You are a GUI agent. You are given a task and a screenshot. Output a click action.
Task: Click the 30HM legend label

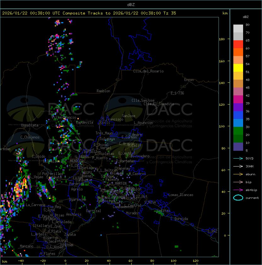249,166
